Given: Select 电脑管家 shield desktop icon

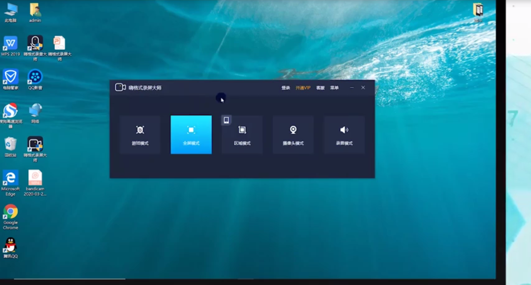Looking at the screenshot, I should click(10, 80).
